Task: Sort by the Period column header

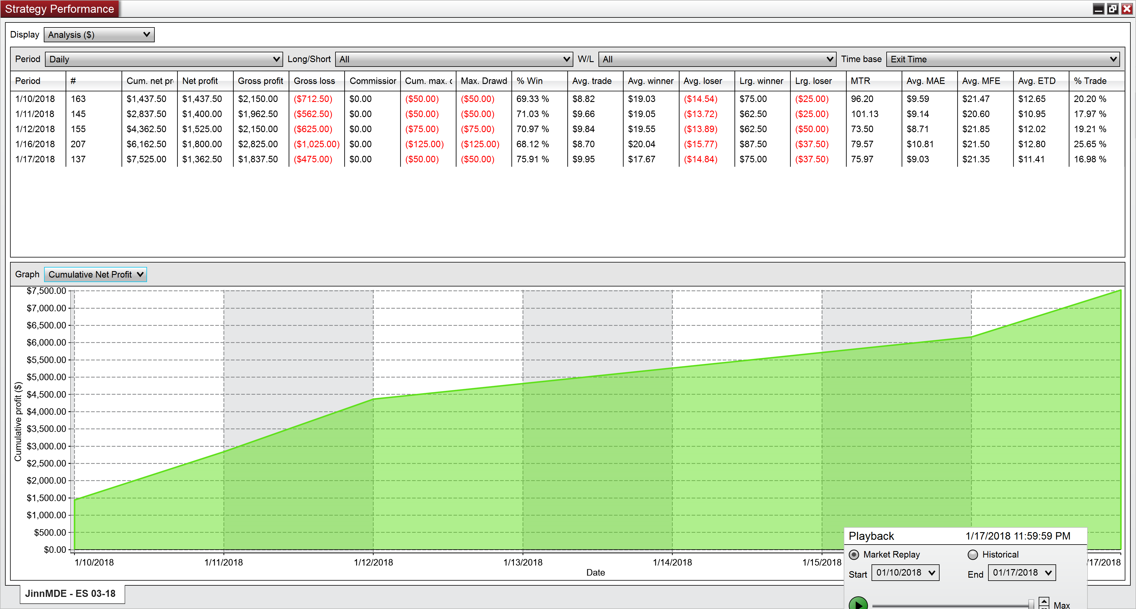Action: click(38, 81)
